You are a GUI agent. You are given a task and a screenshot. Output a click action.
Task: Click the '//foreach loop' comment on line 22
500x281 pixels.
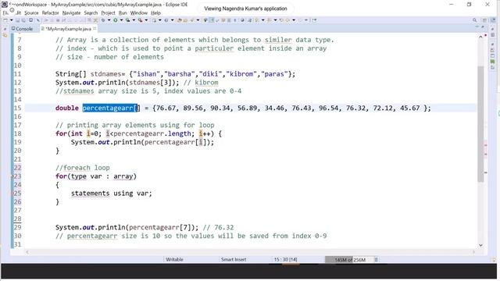[83, 168]
